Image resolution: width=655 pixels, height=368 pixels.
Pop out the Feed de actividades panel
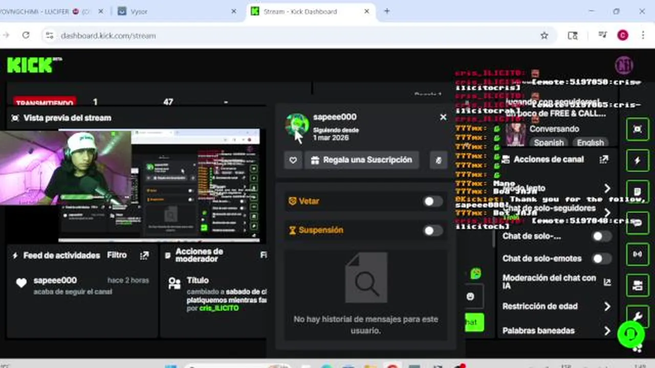point(144,256)
